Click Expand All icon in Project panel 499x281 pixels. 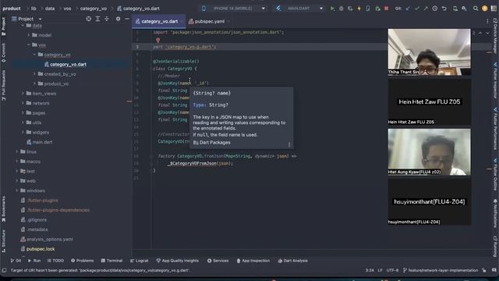(x=97, y=19)
